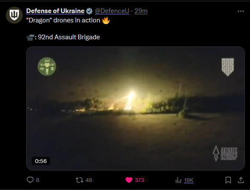Share the post via upload arrow

(241, 180)
